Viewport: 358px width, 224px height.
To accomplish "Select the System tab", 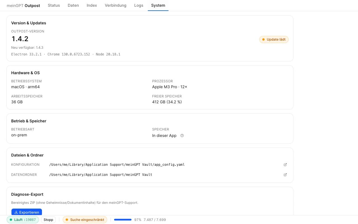I will click(x=158, y=5).
